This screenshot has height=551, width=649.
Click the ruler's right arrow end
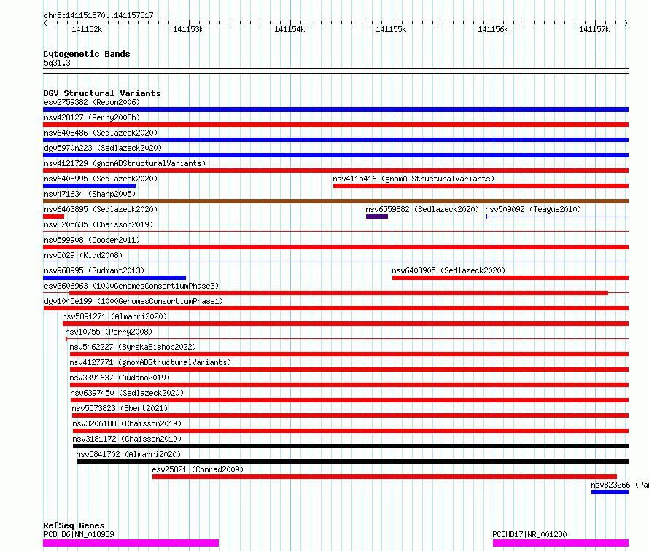coord(626,23)
